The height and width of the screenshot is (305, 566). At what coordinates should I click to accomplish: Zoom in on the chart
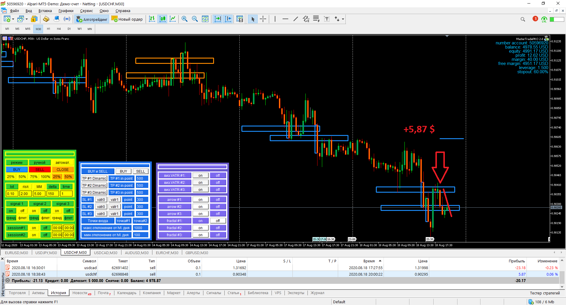(x=185, y=19)
